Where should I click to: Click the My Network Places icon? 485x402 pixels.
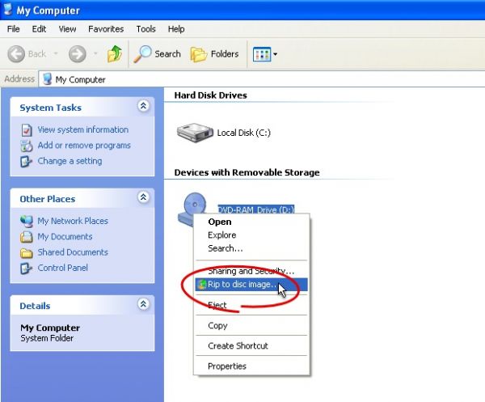27,222
